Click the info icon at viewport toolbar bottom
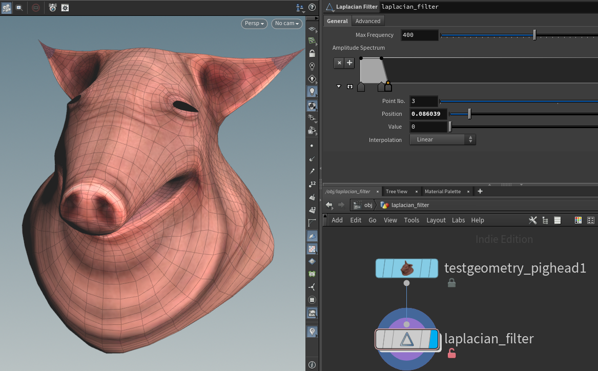This screenshot has width=598, height=371. (x=312, y=365)
